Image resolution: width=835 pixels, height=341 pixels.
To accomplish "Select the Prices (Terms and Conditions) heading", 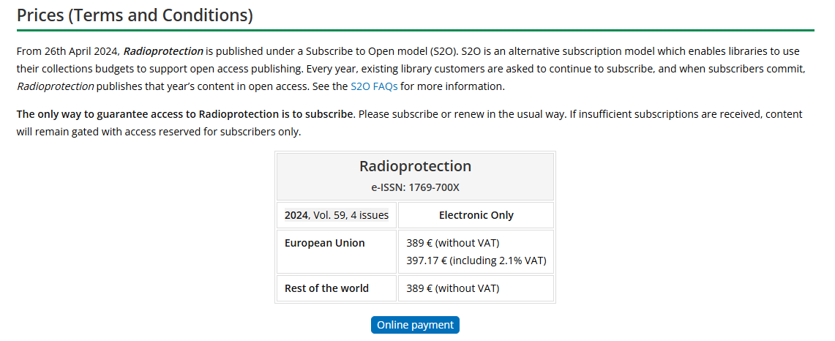I will 135,15.
